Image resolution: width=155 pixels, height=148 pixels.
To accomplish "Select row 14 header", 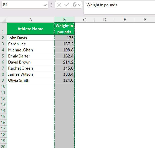I will pyautogui.click(x=4, y=110).
